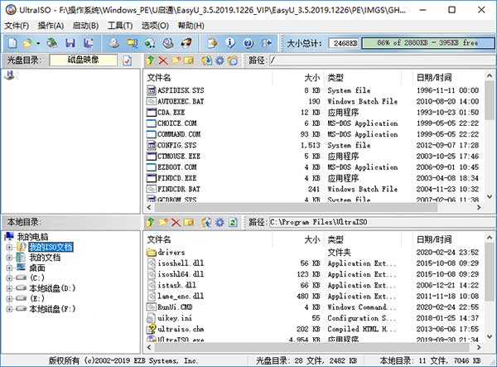Click the blue Help question-mark icon
The image size is (497, 367).
(x=248, y=43)
